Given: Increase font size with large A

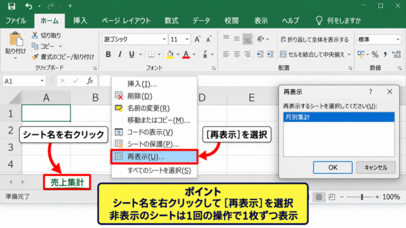Looking at the screenshot, I should coord(197,39).
